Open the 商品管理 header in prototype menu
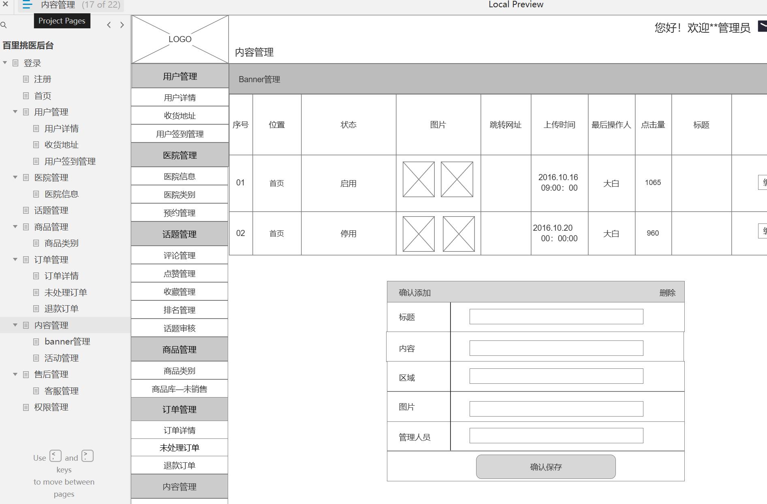767x504 pixels. coord(179,349)
